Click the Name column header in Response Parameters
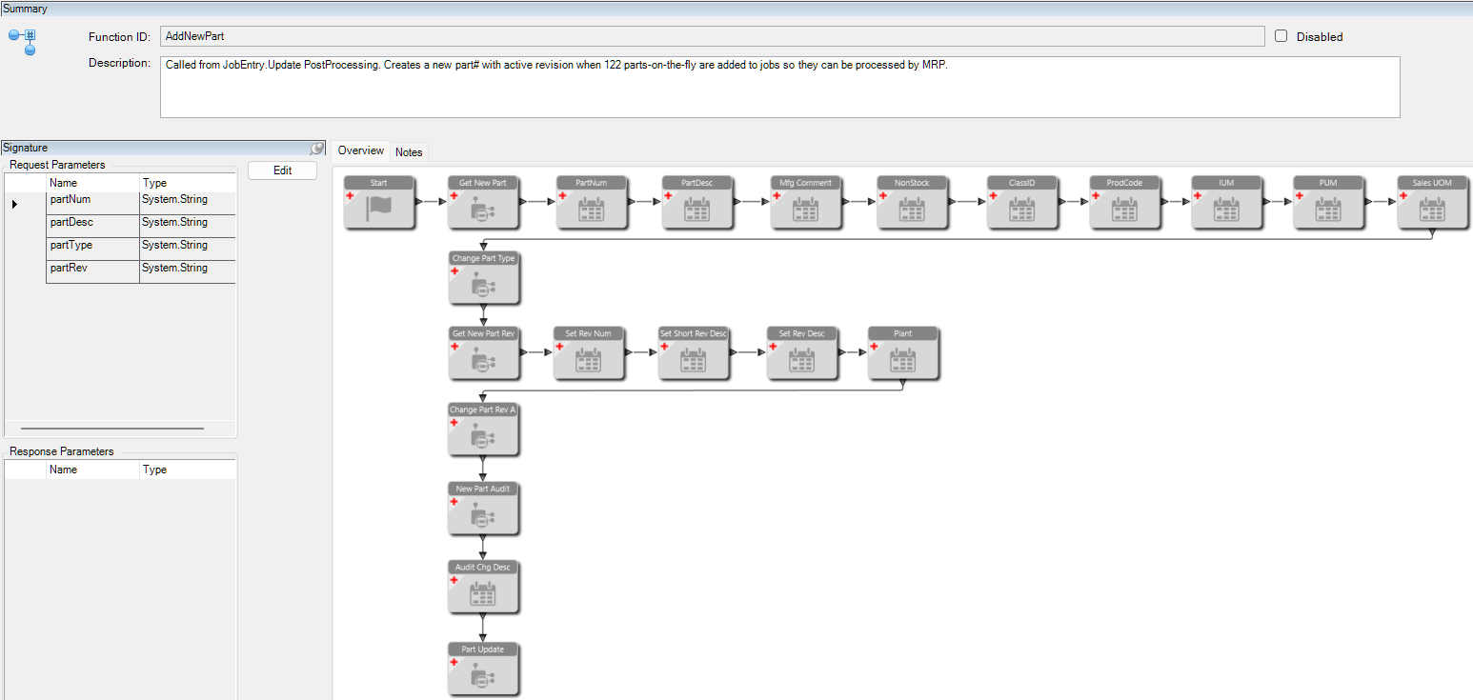 click(92, 470)
